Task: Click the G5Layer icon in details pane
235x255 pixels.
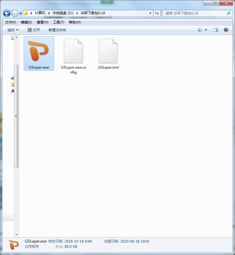Action: (14, 244)
